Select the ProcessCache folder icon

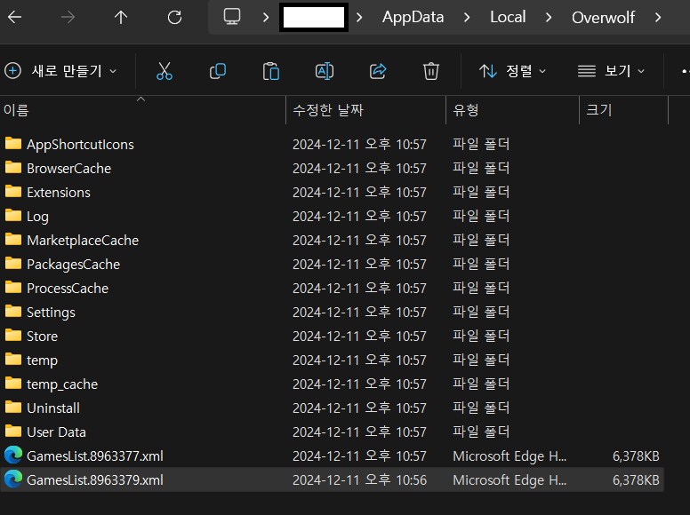tap(13, 287)
